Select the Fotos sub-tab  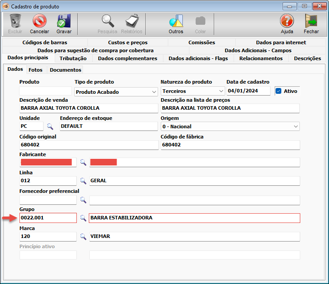point(36,70)
